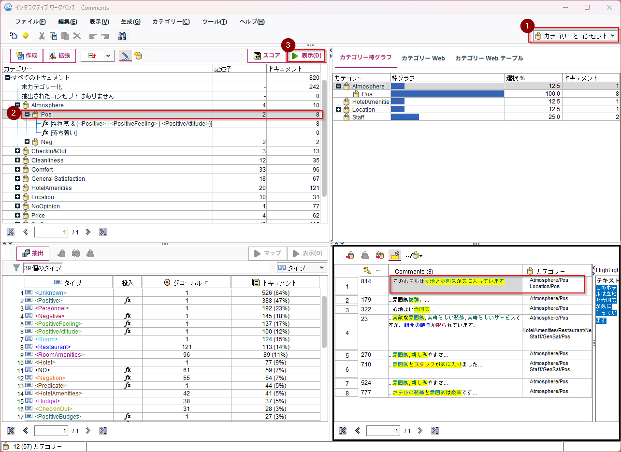The height and width of the screenshot is (452, 621).
Task: Collapse すべてのドキュメント root node
Action: [8, 77]
